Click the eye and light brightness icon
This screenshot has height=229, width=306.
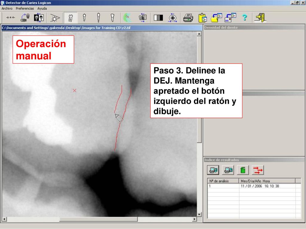55,18
